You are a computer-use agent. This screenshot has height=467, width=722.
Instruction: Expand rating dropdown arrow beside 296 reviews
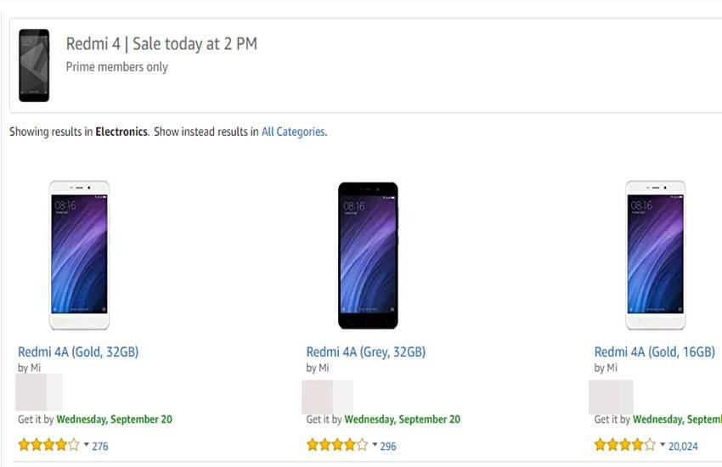[375, 445]
